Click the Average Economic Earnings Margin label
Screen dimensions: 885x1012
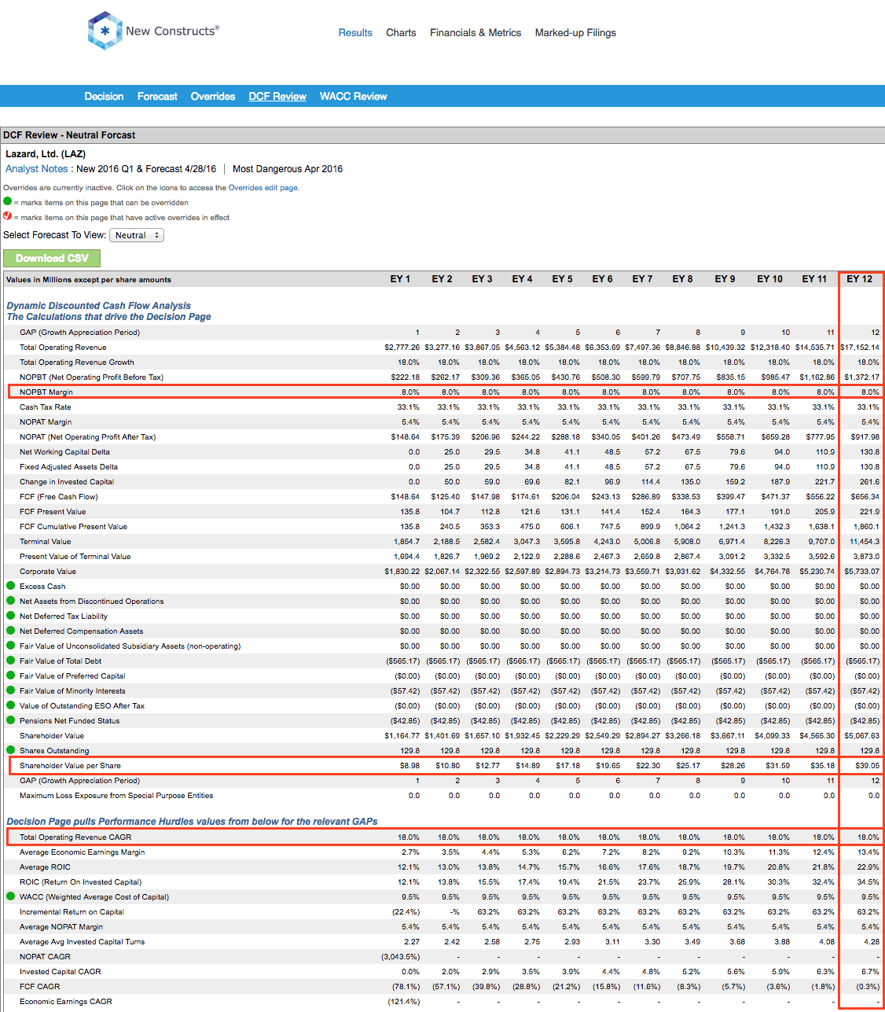click(x=83, y=852)
